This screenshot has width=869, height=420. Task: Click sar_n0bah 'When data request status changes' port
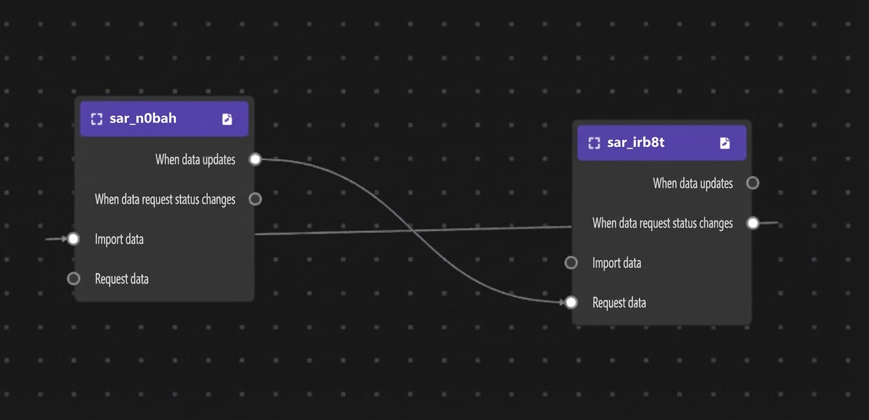click(255, 199)
